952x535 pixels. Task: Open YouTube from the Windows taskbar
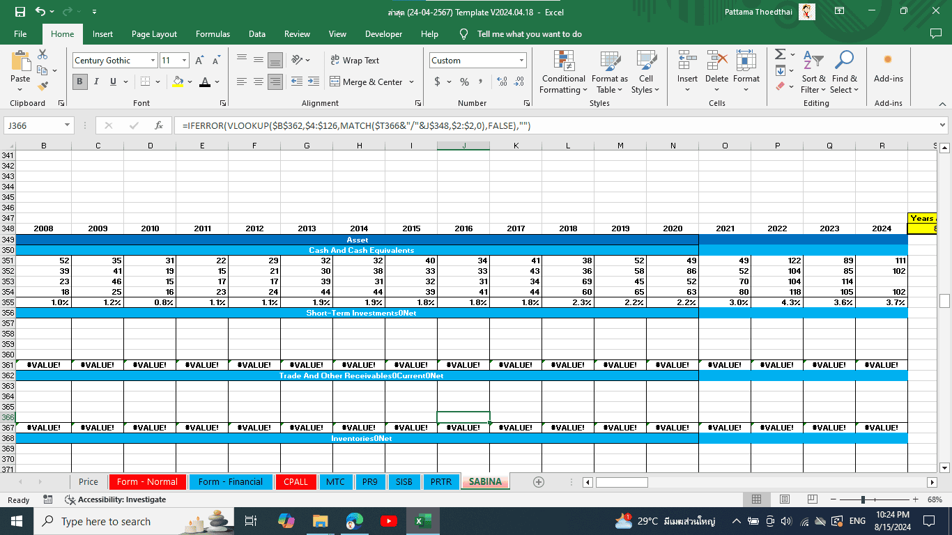pos(388,521)
